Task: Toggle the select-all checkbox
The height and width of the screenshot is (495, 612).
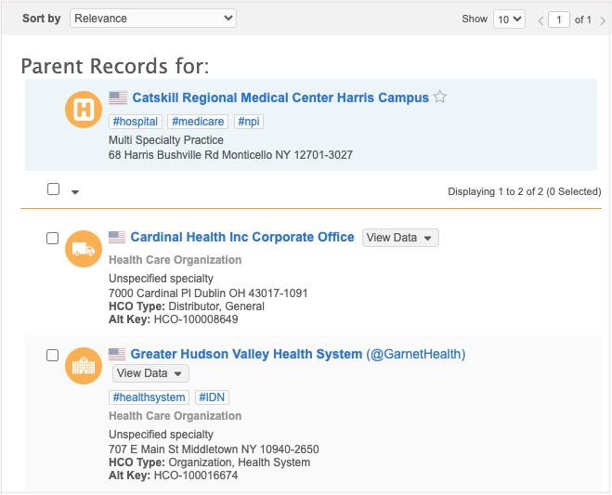Action: (x=54, y=189)
